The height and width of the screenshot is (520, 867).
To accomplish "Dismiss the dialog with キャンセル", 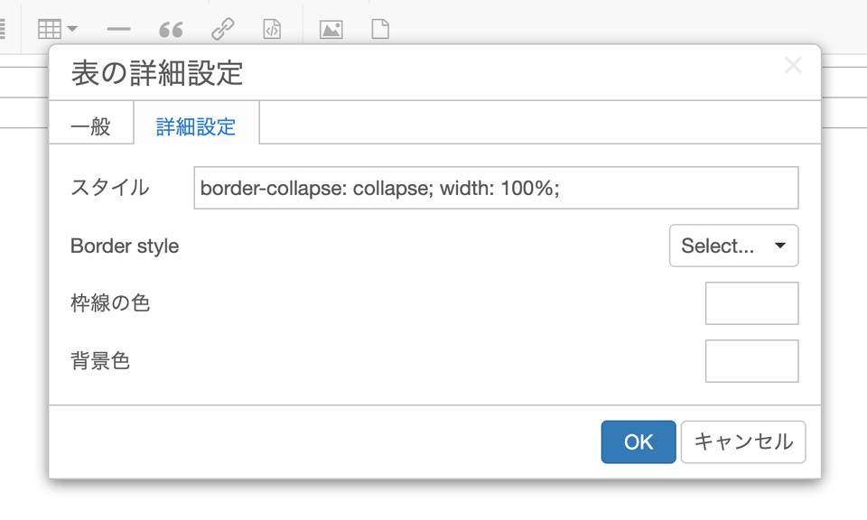I will click(x=743, y=442).
